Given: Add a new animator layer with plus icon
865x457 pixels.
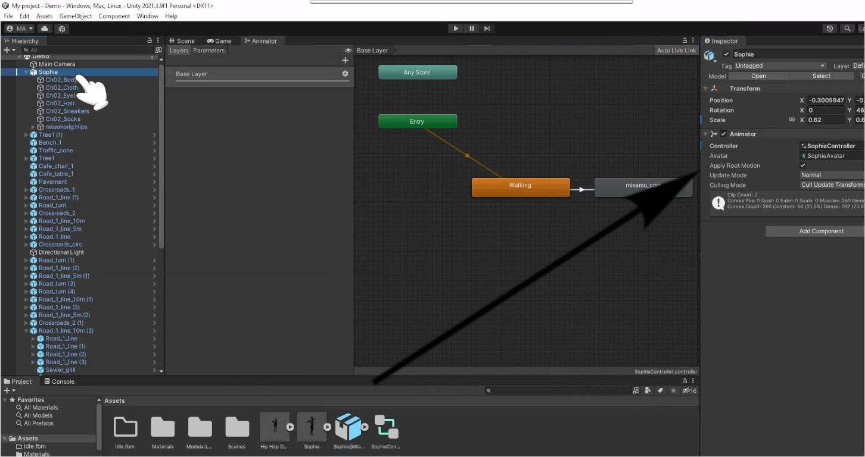Looking at the screenshot, I should pos(345,61).
